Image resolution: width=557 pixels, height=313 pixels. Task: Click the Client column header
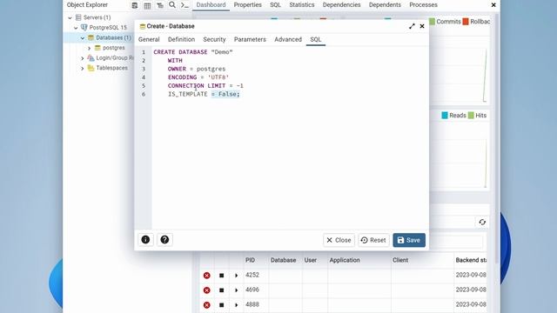[400, 260]
